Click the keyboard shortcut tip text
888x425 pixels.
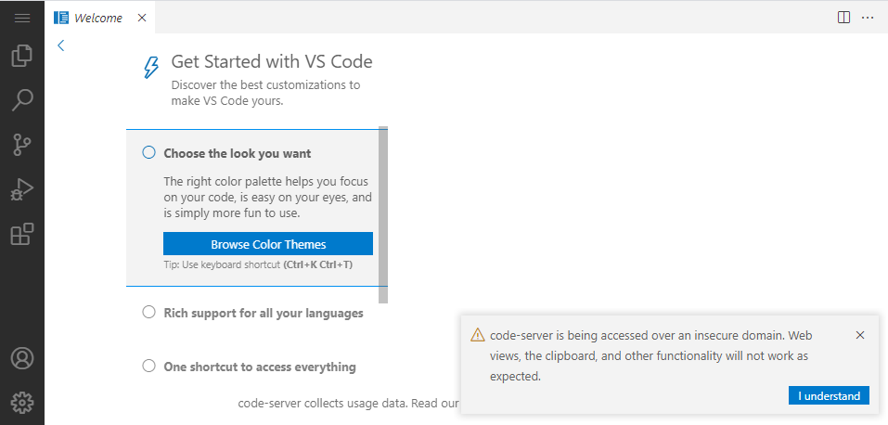coord(258,264)
